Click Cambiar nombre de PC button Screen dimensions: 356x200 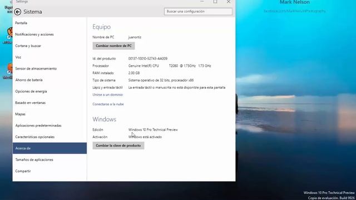[x=113, y=46]
